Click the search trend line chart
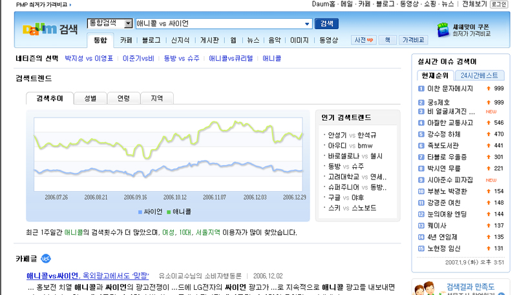 point(168,154)
